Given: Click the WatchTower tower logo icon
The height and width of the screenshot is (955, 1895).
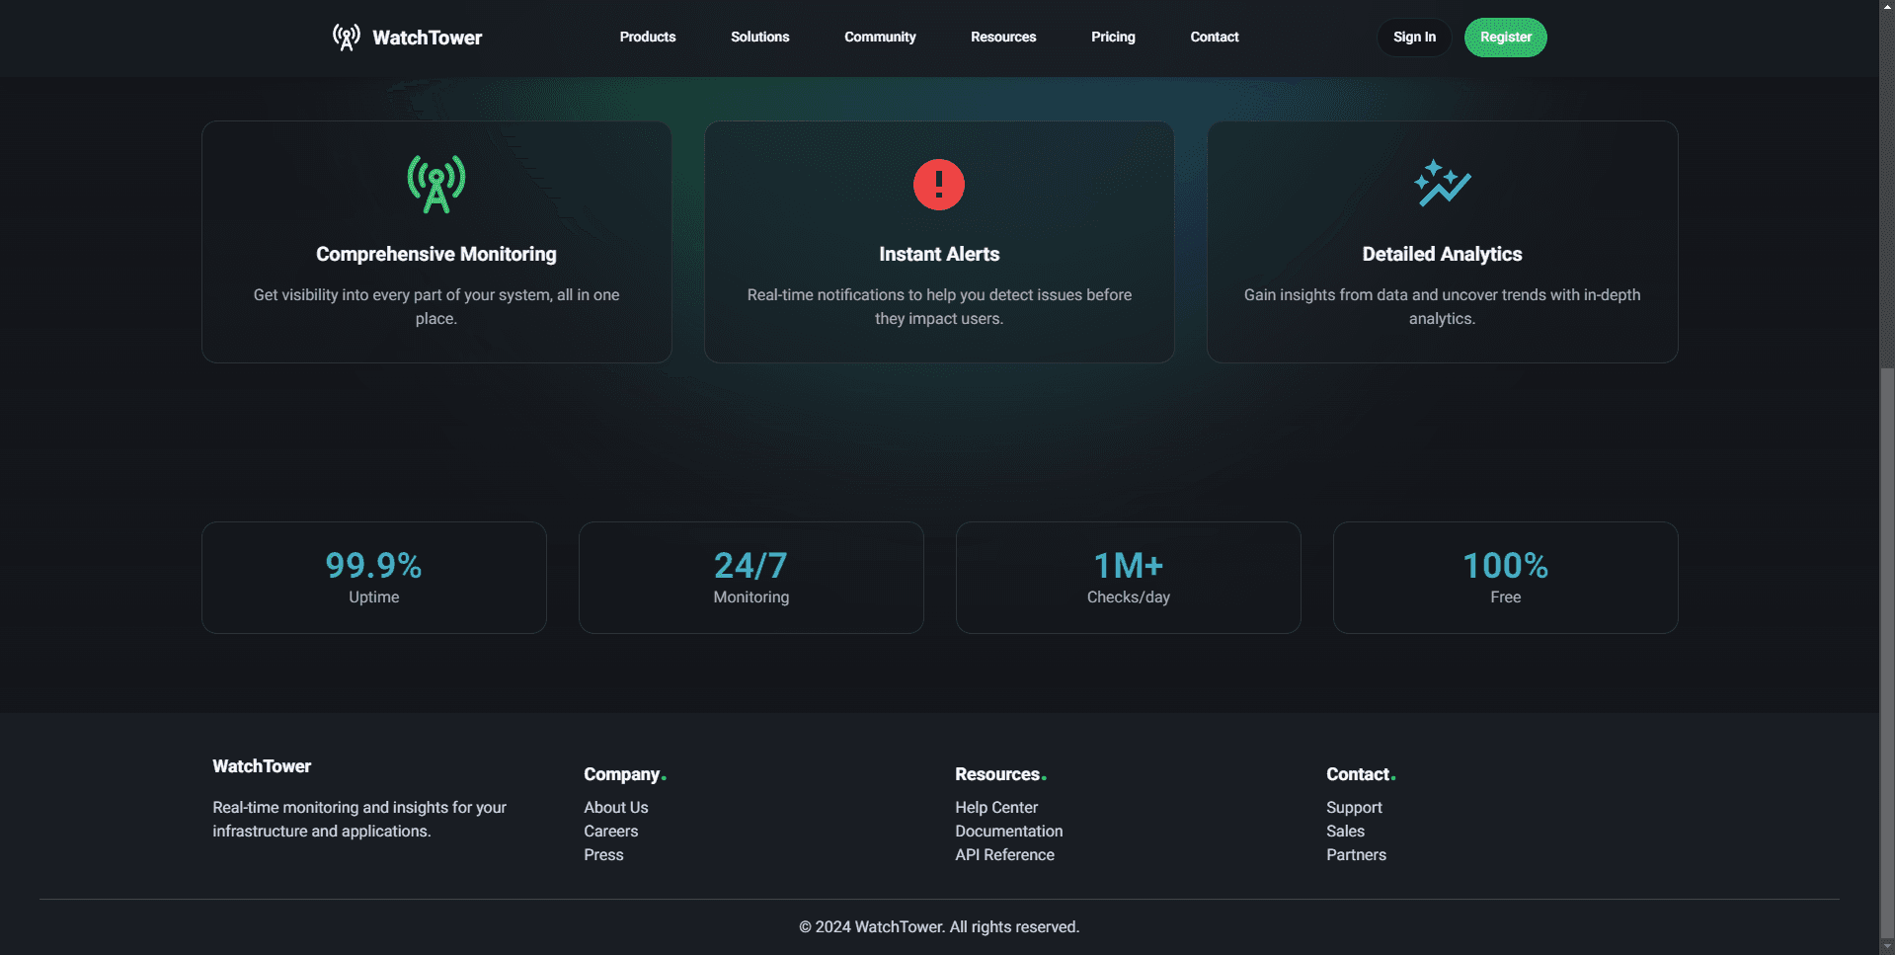Looking at the screenshot, I should [x=346, y=38].
